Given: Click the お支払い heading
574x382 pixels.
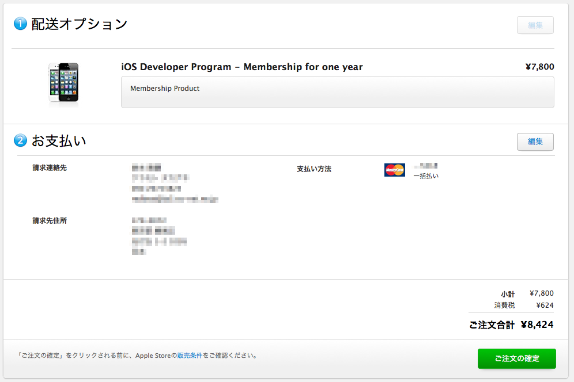Looking at the screenshot, I should pyautogui.click(x=59, y=141).
